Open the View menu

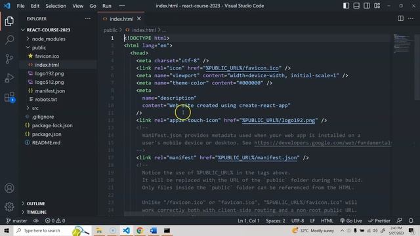(x=77, y=6)
